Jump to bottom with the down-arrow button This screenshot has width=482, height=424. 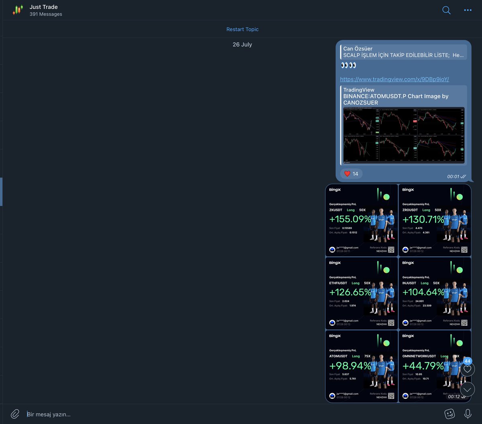(x=468, y=389)
